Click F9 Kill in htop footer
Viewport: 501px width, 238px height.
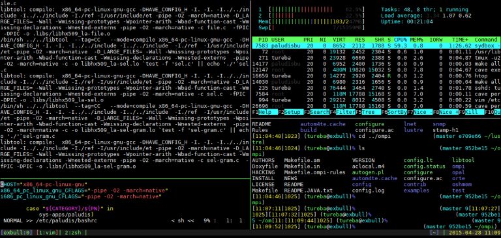tap(472, 112)
